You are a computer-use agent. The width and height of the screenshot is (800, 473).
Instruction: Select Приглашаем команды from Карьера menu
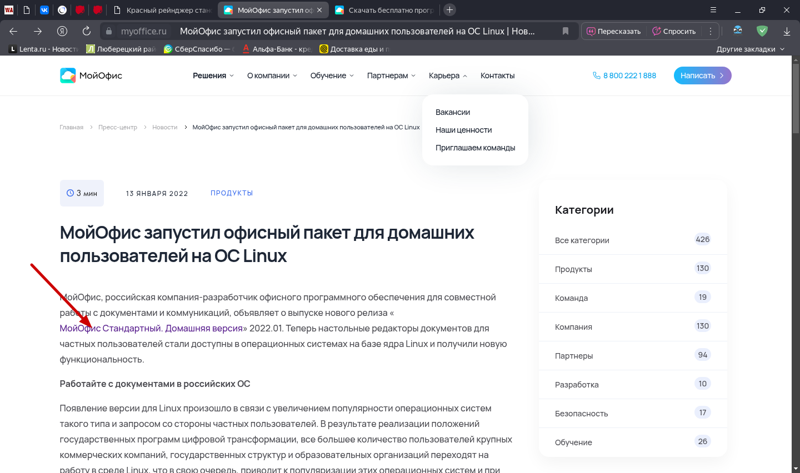476,148
